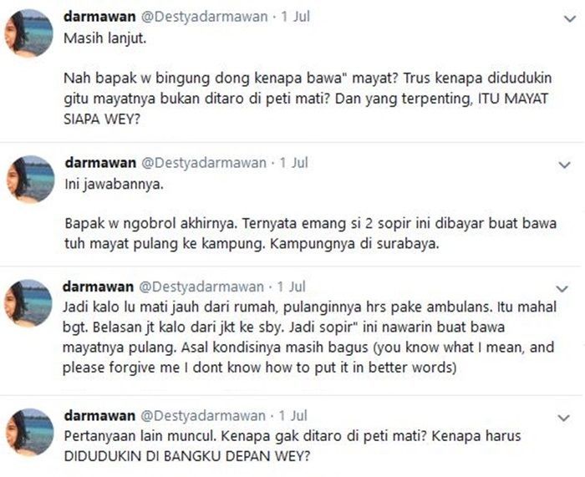Expand chevron menu on 'Ini jawabannya' tweet

564,165
